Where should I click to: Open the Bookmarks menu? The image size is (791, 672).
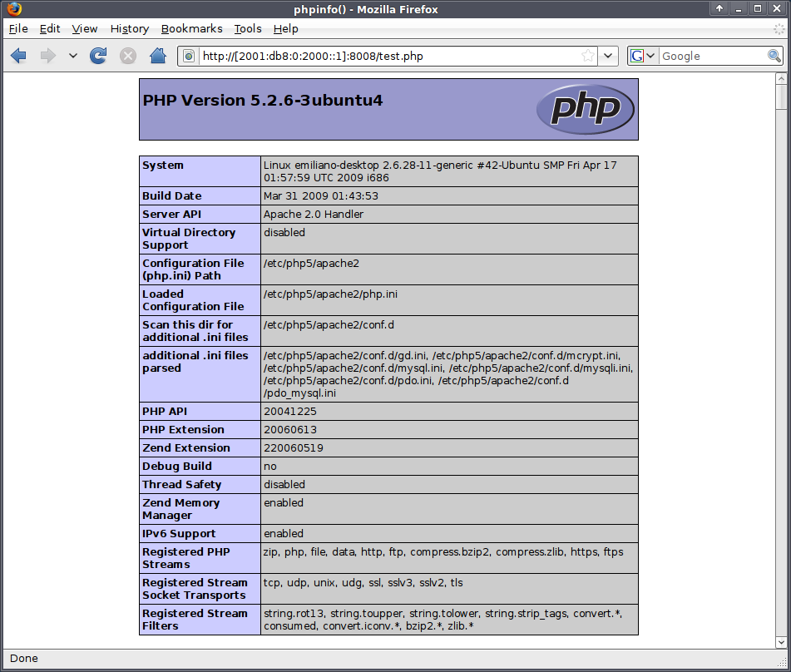tap(191, 29)
